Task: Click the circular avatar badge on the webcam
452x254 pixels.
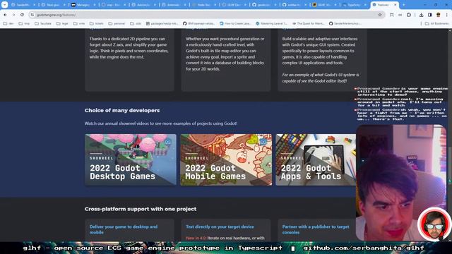Action: pos(434,224)
